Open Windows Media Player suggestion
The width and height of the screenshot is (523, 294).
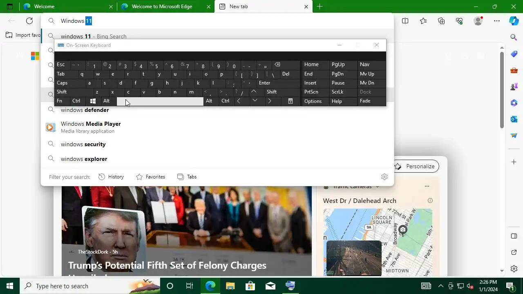click(217, 127)
